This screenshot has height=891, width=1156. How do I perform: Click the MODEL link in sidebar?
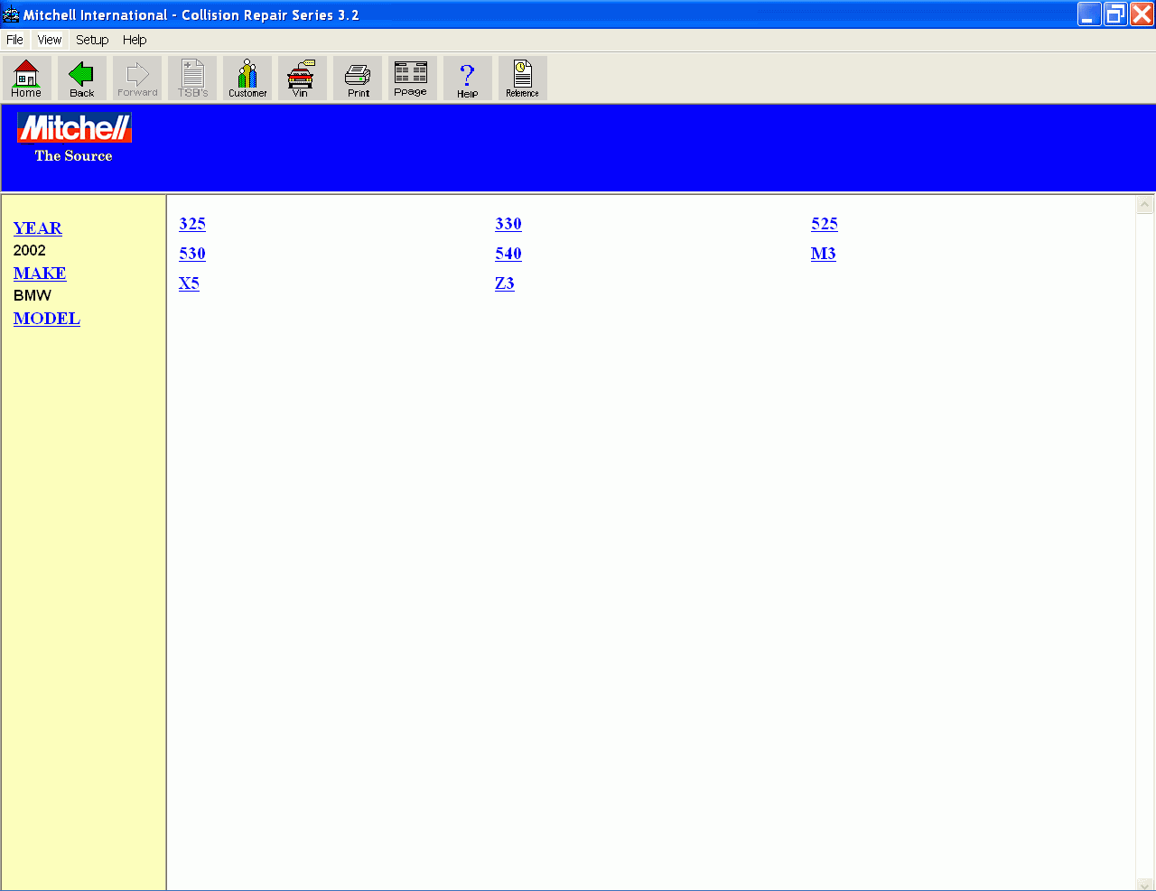tap(47, 319)
